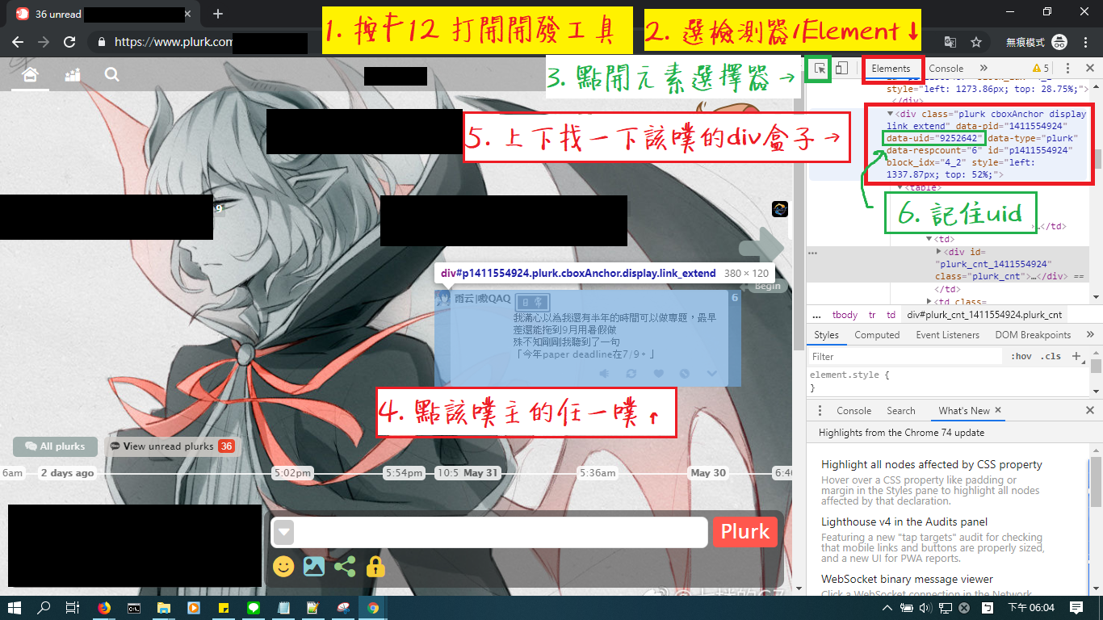
Task: Go to Plurk home icon
Action: (x=30, y=75)
